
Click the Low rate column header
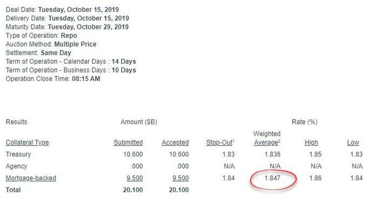(353, 142)
